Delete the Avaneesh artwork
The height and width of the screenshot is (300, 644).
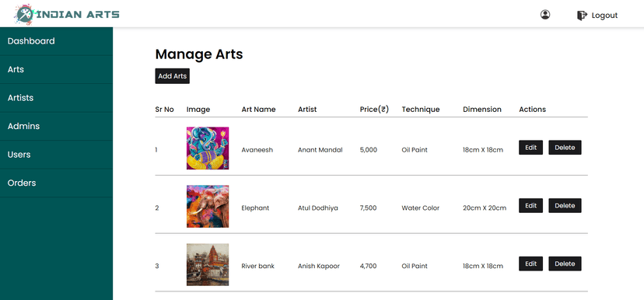[565, 148]
